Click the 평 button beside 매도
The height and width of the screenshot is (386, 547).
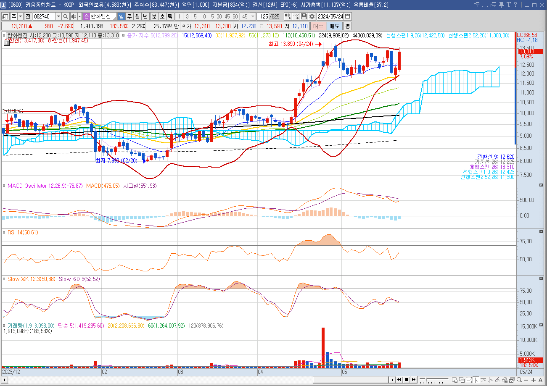coord(347,26)
